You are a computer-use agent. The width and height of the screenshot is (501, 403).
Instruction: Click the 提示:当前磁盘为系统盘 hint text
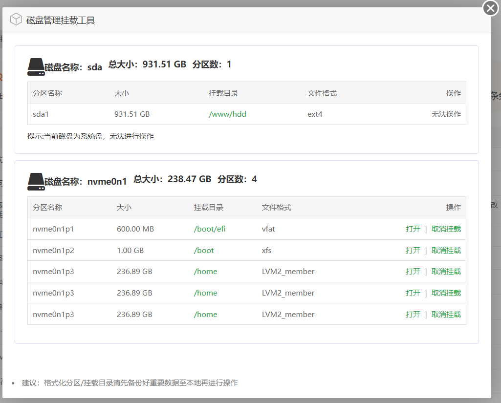click(x=90, y=136)
